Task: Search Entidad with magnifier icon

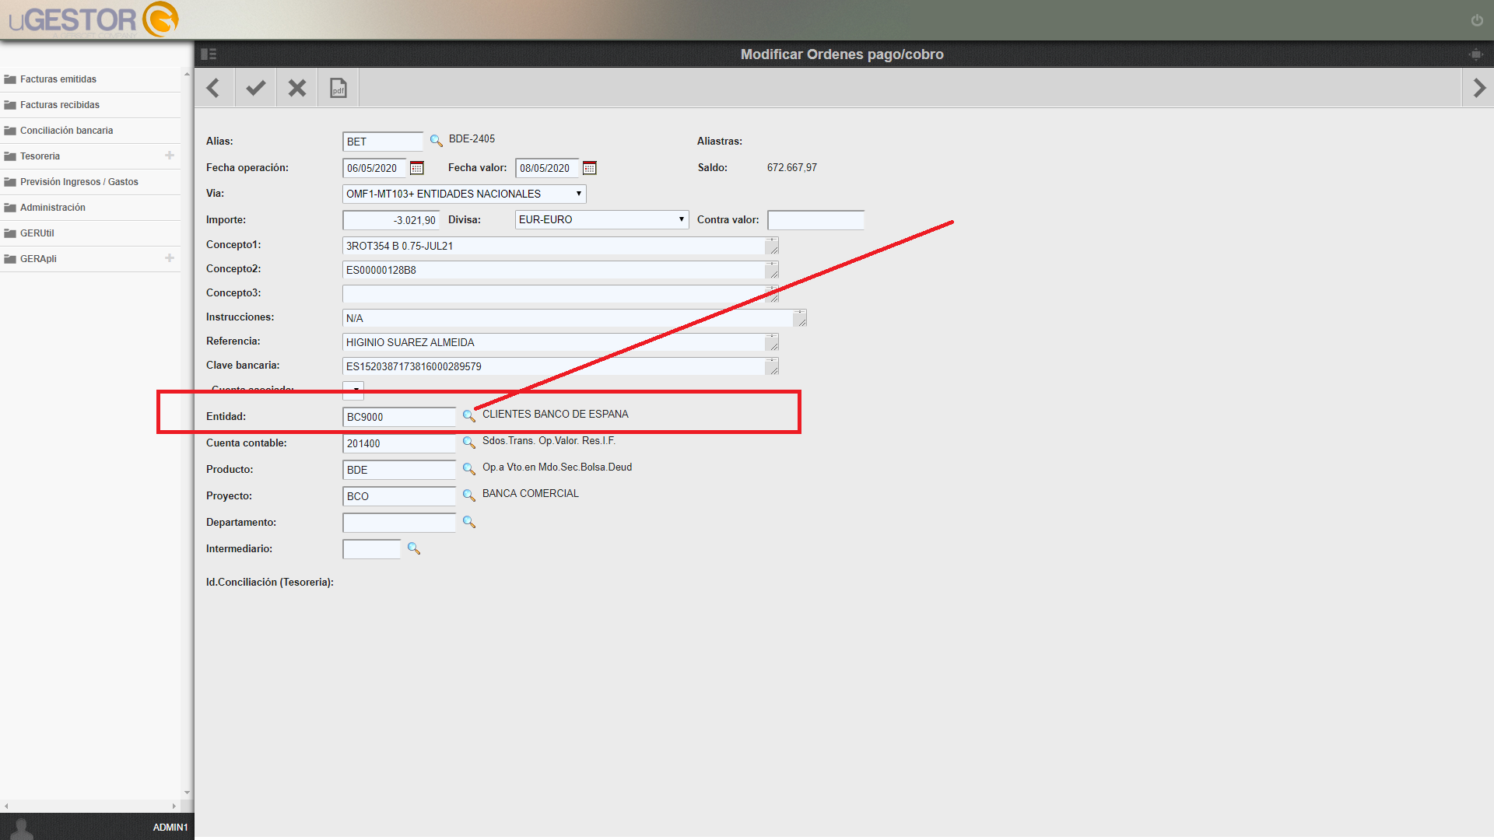Action: click(x=468, y=416)
